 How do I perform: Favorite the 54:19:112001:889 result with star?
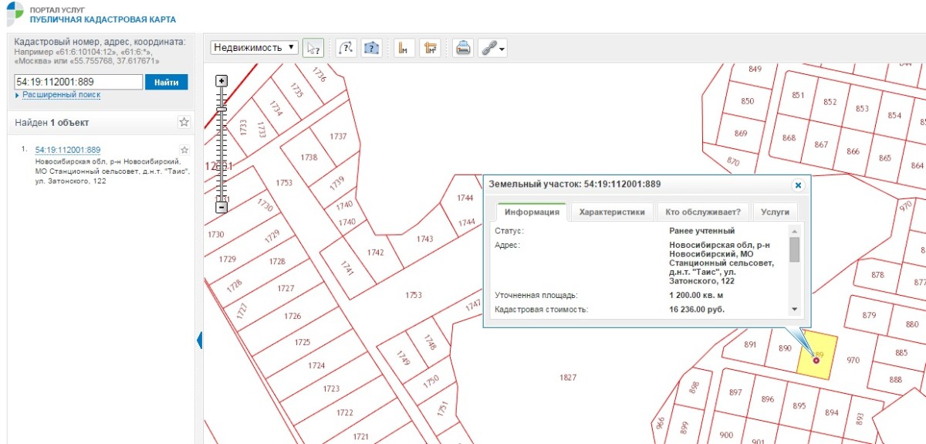(x=184, y=150)
